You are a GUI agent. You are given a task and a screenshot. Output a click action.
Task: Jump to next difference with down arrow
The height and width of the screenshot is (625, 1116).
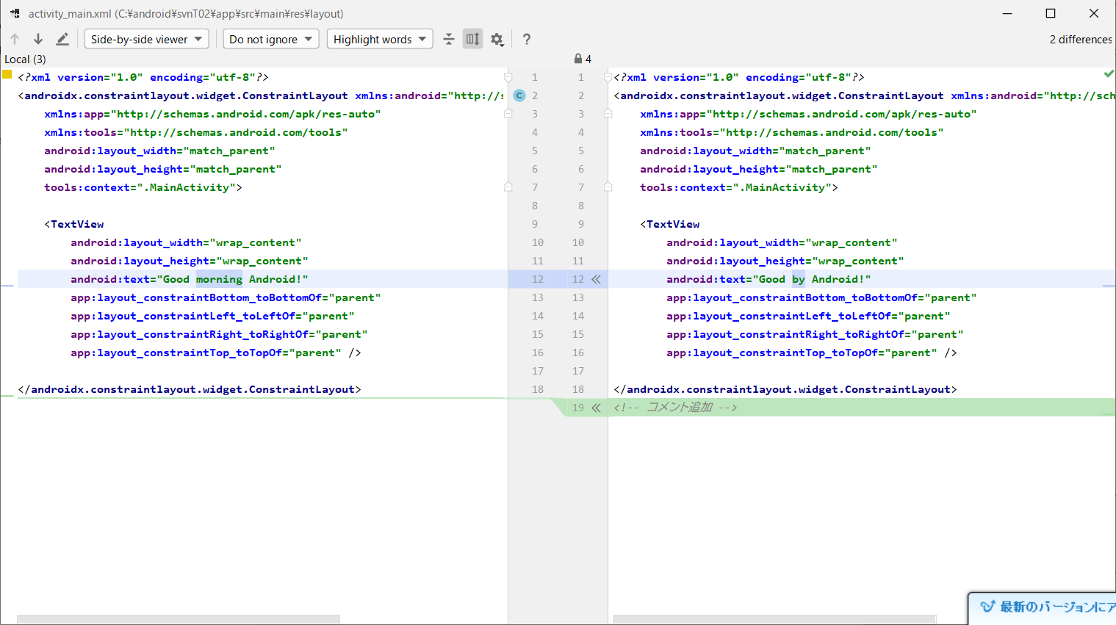(38, 39)
